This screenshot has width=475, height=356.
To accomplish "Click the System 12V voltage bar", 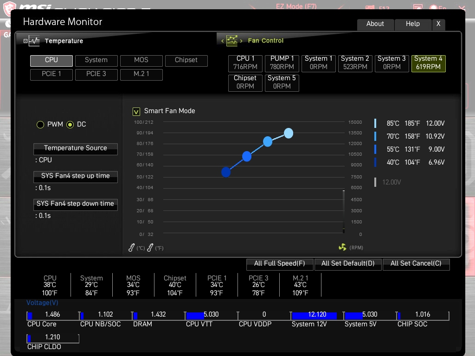I will point(317,315).
